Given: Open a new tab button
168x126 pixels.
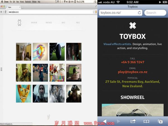Looking at the screenshot, I should [22, 8].
